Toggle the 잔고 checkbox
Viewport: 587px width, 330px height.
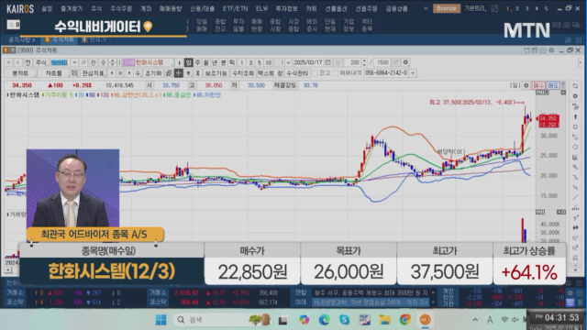click(315, 73)
